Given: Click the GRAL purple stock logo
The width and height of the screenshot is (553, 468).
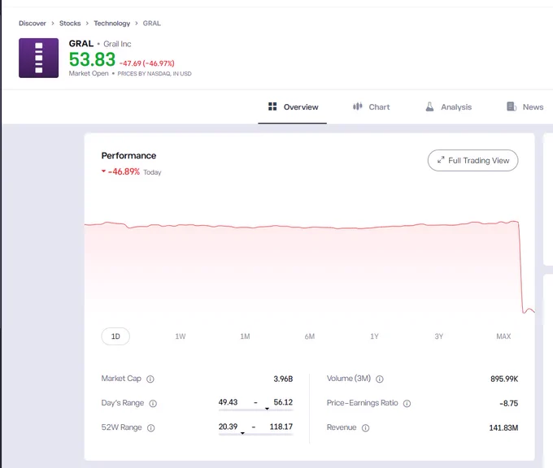Looking at the screenshot, I should click(x=38, y=58).
